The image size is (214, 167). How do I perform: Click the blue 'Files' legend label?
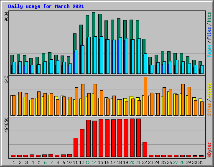(x=209, y=34)
